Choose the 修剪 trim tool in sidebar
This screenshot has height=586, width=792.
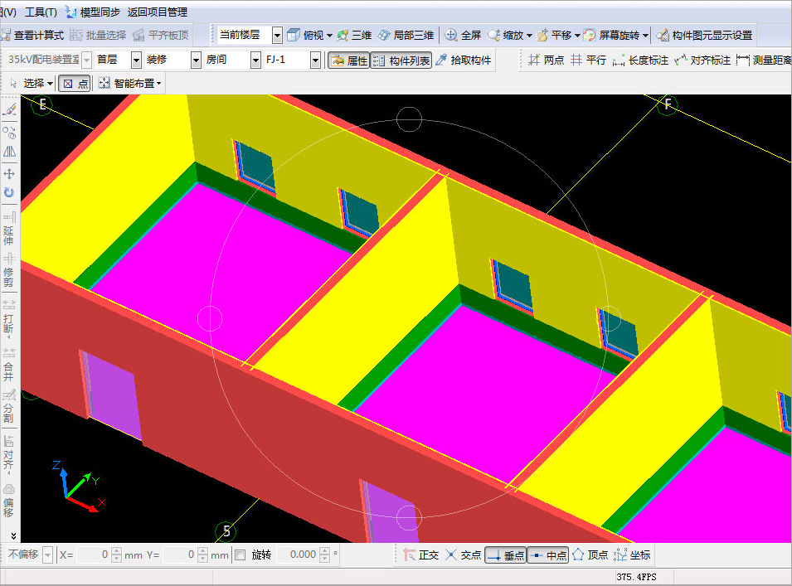[9, 270]
